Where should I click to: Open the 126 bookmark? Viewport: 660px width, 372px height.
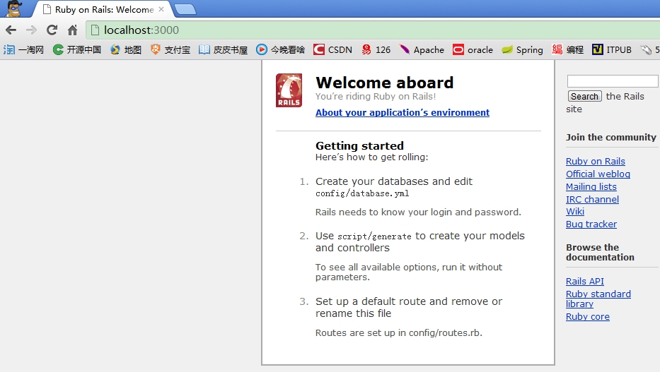[x=376, y=50]
